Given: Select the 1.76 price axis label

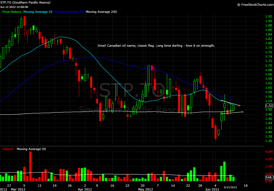Looking at the screenshot, I should [269, 52].
